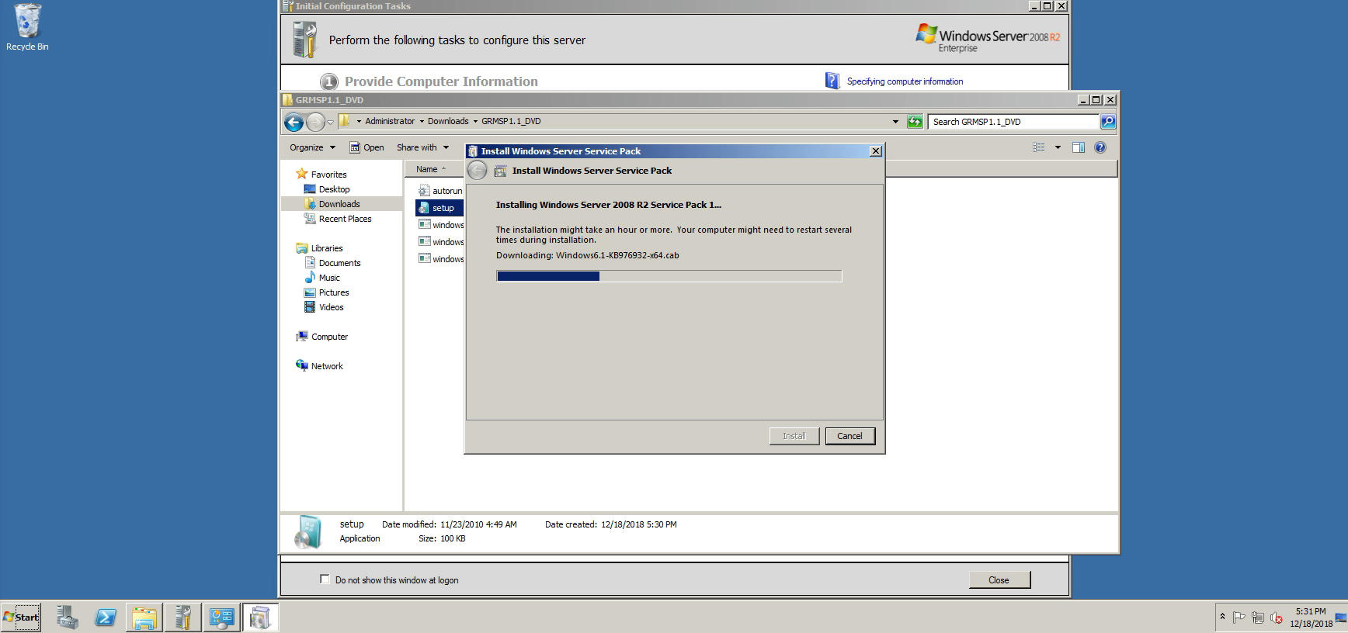The image size is (1348, 633).
Task: Click the setup icon in details pane
Action: (x=307, y=532)
